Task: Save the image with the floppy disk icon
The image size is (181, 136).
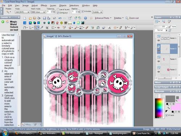Action: click(45, 18)
